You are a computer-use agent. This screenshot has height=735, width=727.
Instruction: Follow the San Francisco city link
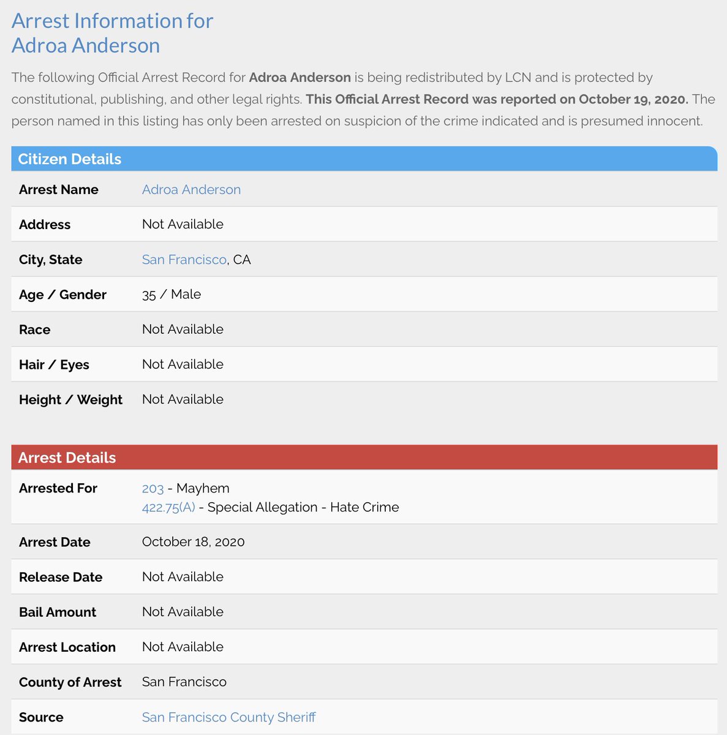click(x=184, y=260)
